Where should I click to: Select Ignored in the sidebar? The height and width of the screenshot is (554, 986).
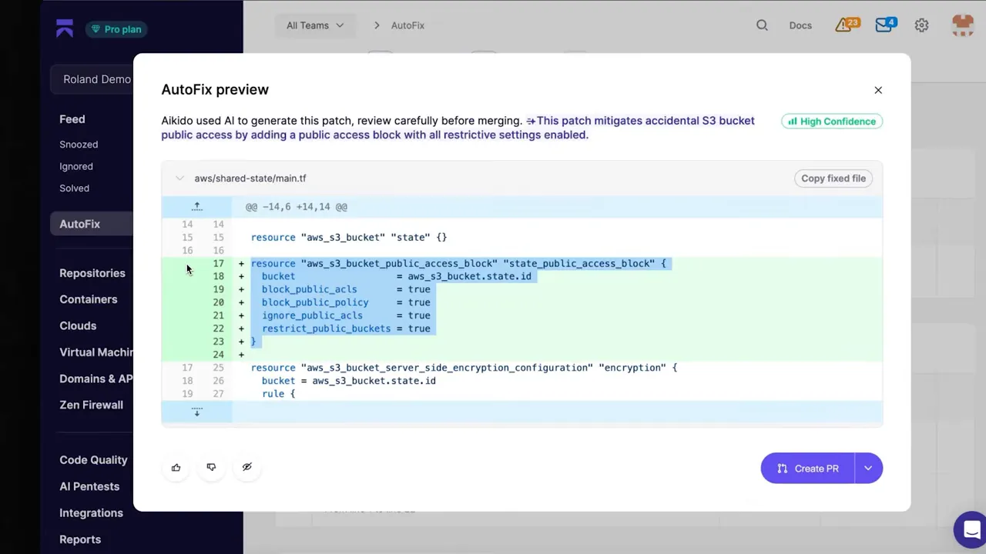coord(76,166)
